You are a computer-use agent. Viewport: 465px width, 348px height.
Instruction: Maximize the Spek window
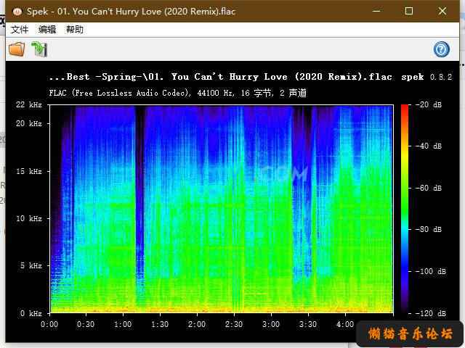pos(409,12)
